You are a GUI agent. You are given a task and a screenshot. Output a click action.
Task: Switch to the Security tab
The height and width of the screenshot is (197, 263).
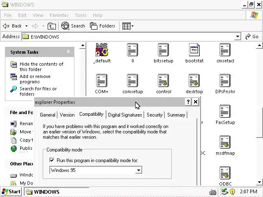(155, 115)
